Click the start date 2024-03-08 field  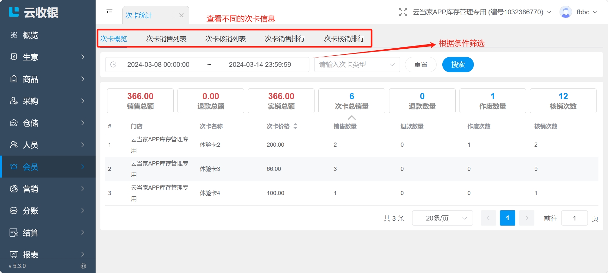(x=158, y=65)
